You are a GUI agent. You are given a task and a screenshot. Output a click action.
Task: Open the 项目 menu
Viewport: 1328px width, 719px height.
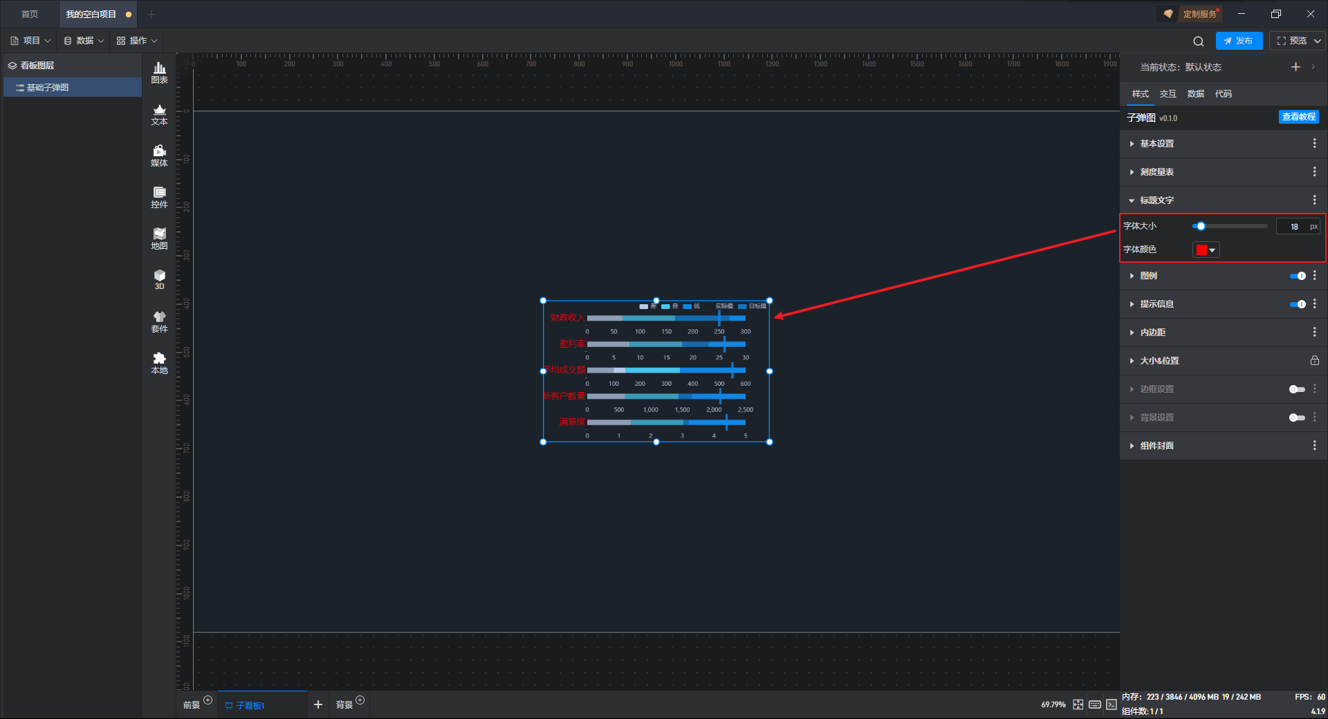coord(30,41)
